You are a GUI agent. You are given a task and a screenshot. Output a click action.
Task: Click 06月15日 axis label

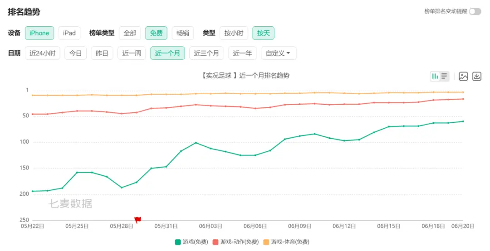pos(389,226)
